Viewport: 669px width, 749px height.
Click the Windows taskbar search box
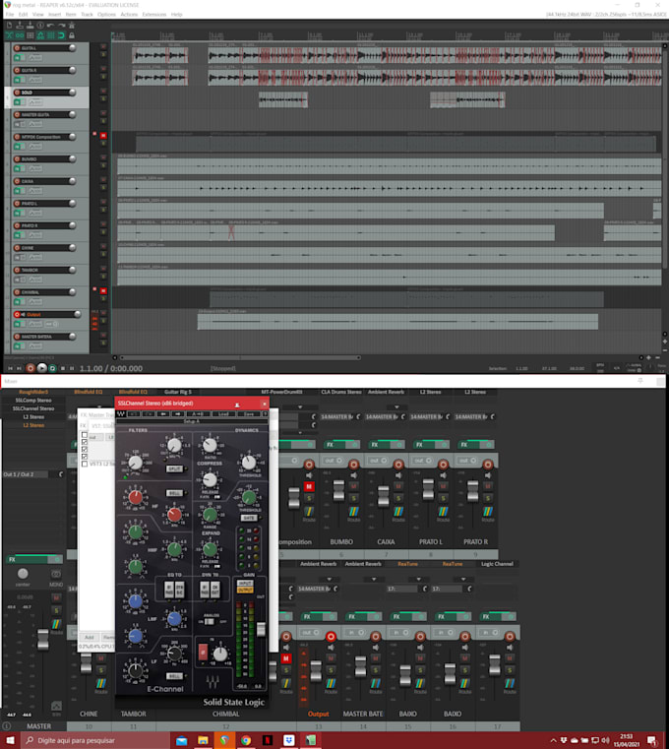[95, 740]
